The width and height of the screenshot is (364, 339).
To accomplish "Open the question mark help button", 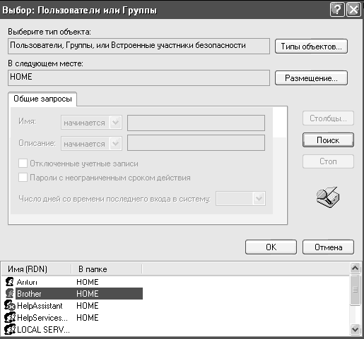I will [337, 10].
